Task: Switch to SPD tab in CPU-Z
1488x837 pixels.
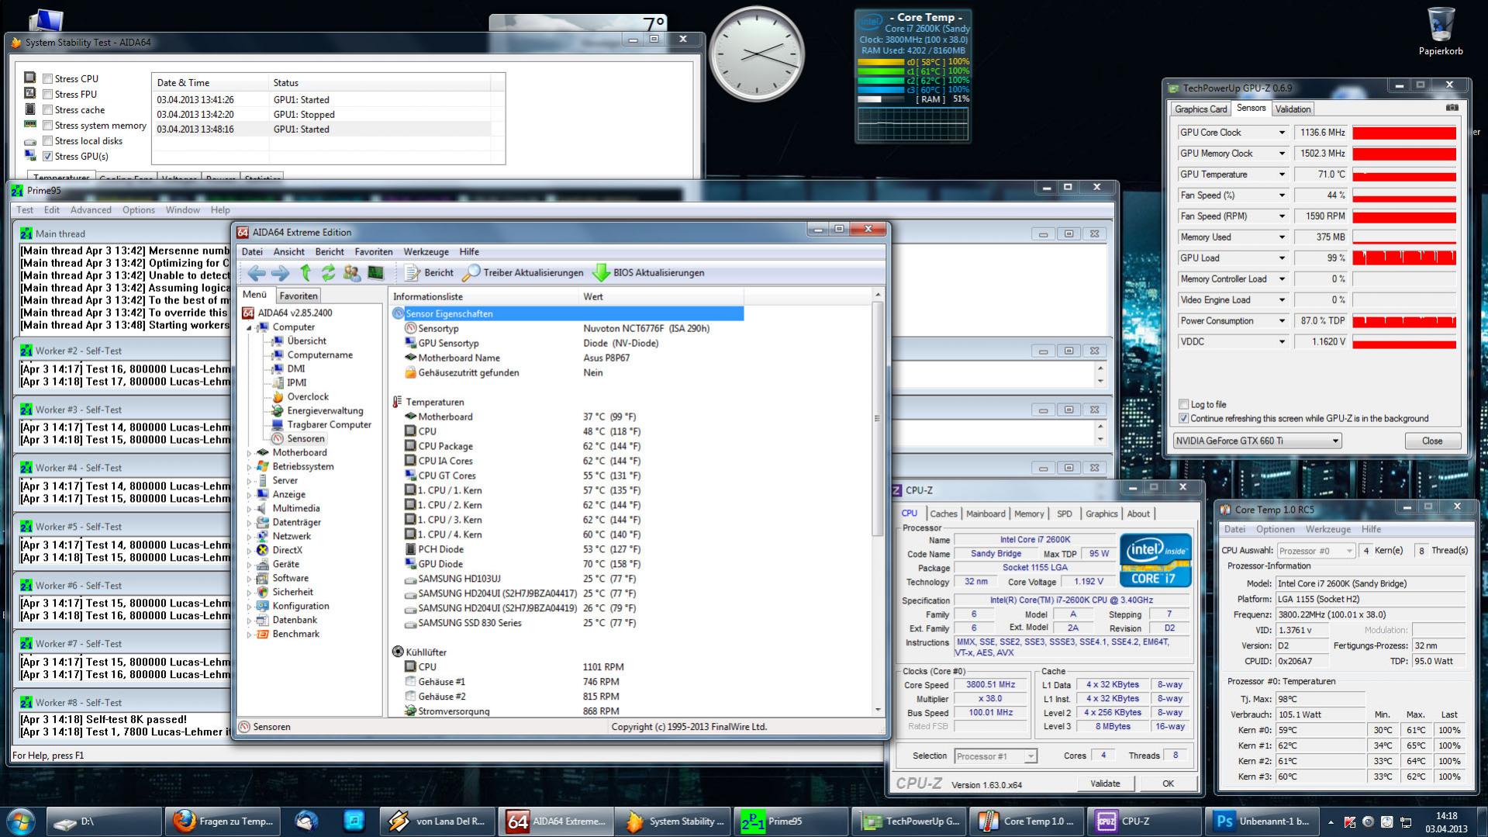Action: pyautogui.click(x=1065, y=514)
